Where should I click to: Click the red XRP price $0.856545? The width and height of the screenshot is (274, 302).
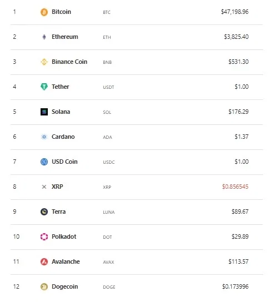tap(235, 187)
